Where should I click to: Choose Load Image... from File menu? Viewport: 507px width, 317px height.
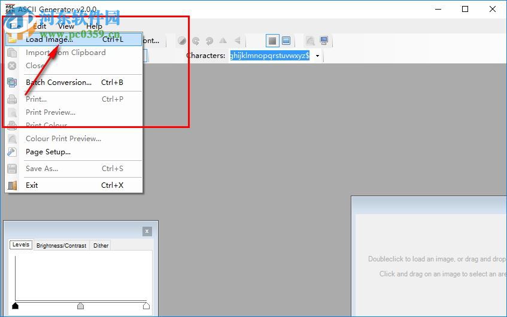74,39
